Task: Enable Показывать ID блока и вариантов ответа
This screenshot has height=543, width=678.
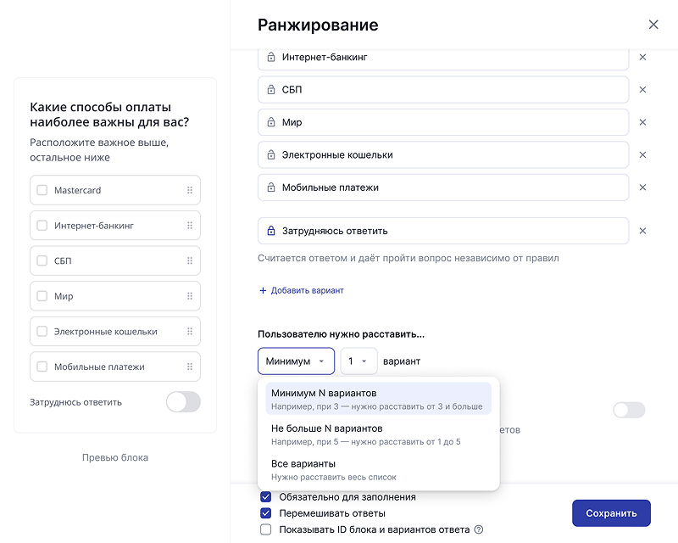Action: point(265,529)
